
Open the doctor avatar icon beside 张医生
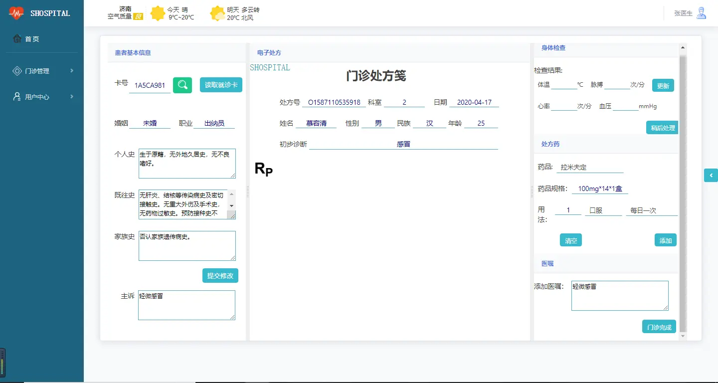pos(701,13)
